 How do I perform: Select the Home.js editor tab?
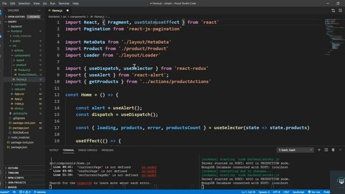tap(57, 10)
